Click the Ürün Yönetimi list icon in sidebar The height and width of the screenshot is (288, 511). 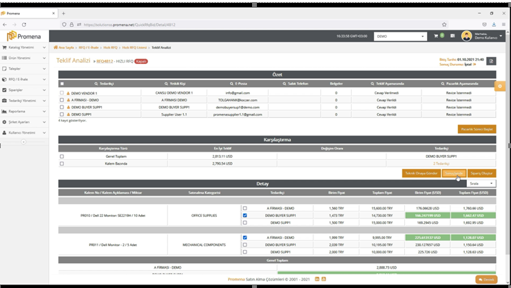(x=4, y=58)
